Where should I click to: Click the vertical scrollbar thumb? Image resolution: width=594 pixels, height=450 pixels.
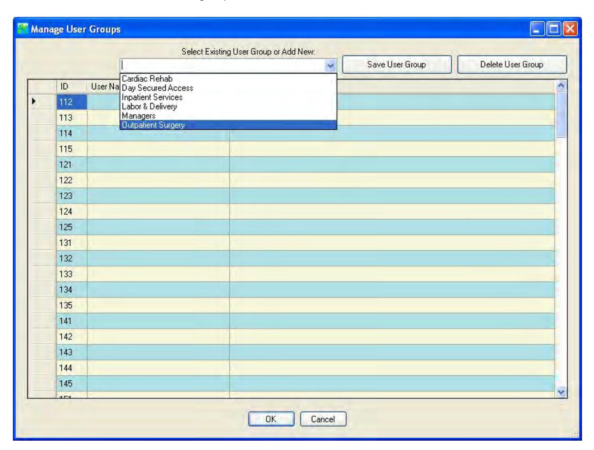tap(561, 114)
